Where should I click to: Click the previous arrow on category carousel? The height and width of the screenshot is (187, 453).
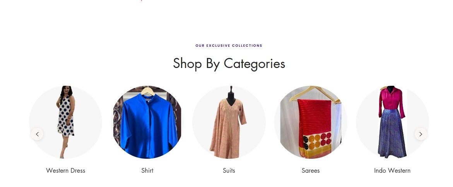point(37,134)
